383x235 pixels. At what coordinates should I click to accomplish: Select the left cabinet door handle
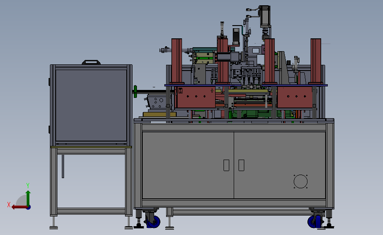tap(227, 165)
